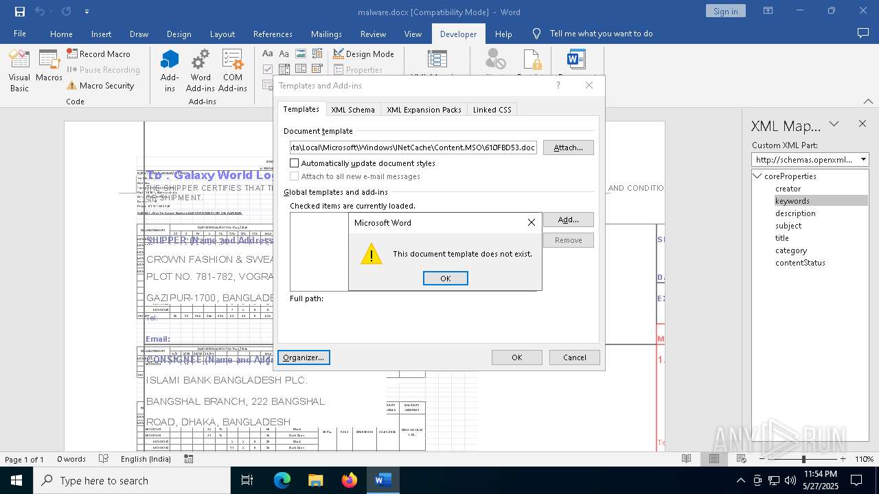The image size is (879, 494).
Task: Open XML Mapping pane options chevron
Action: pyautogui.click(x=834, y=124)
